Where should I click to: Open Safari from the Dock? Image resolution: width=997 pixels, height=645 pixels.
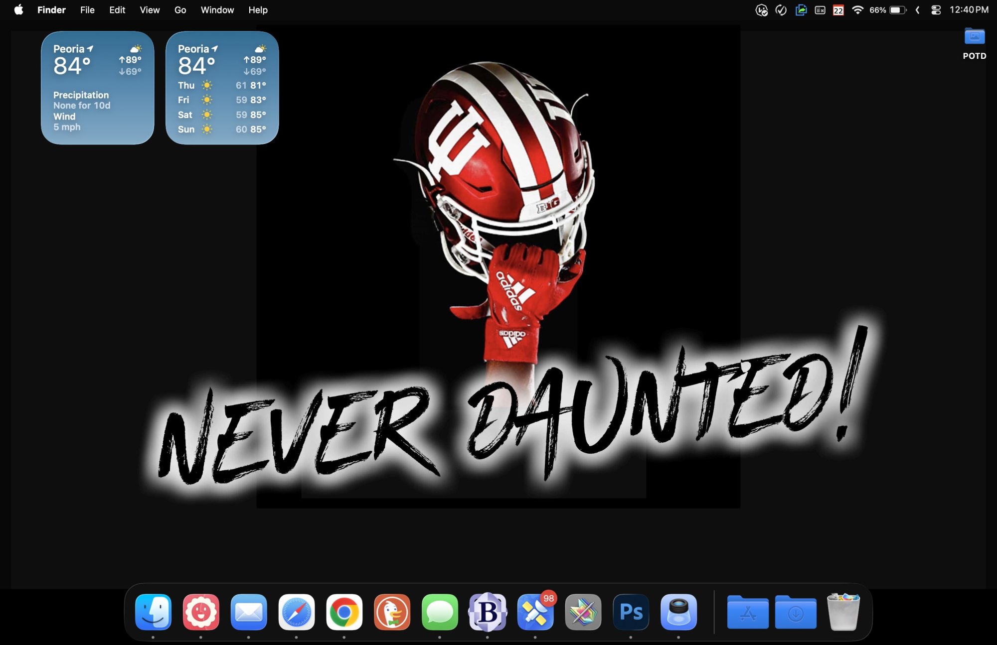297,612
